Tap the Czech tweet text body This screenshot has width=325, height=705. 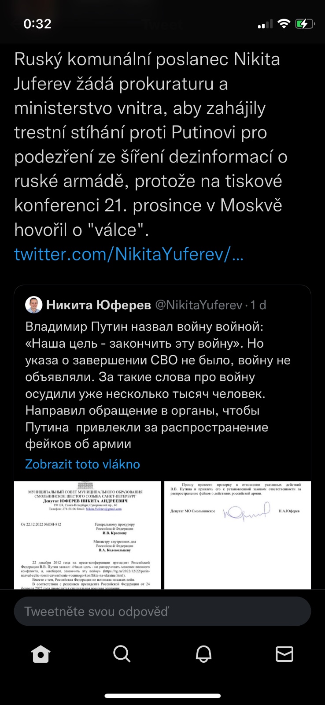150,144
